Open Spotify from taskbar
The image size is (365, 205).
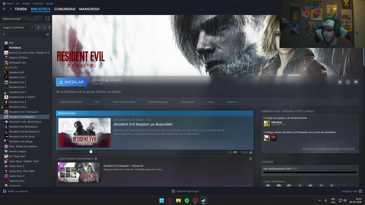click(x=187, y=200)
